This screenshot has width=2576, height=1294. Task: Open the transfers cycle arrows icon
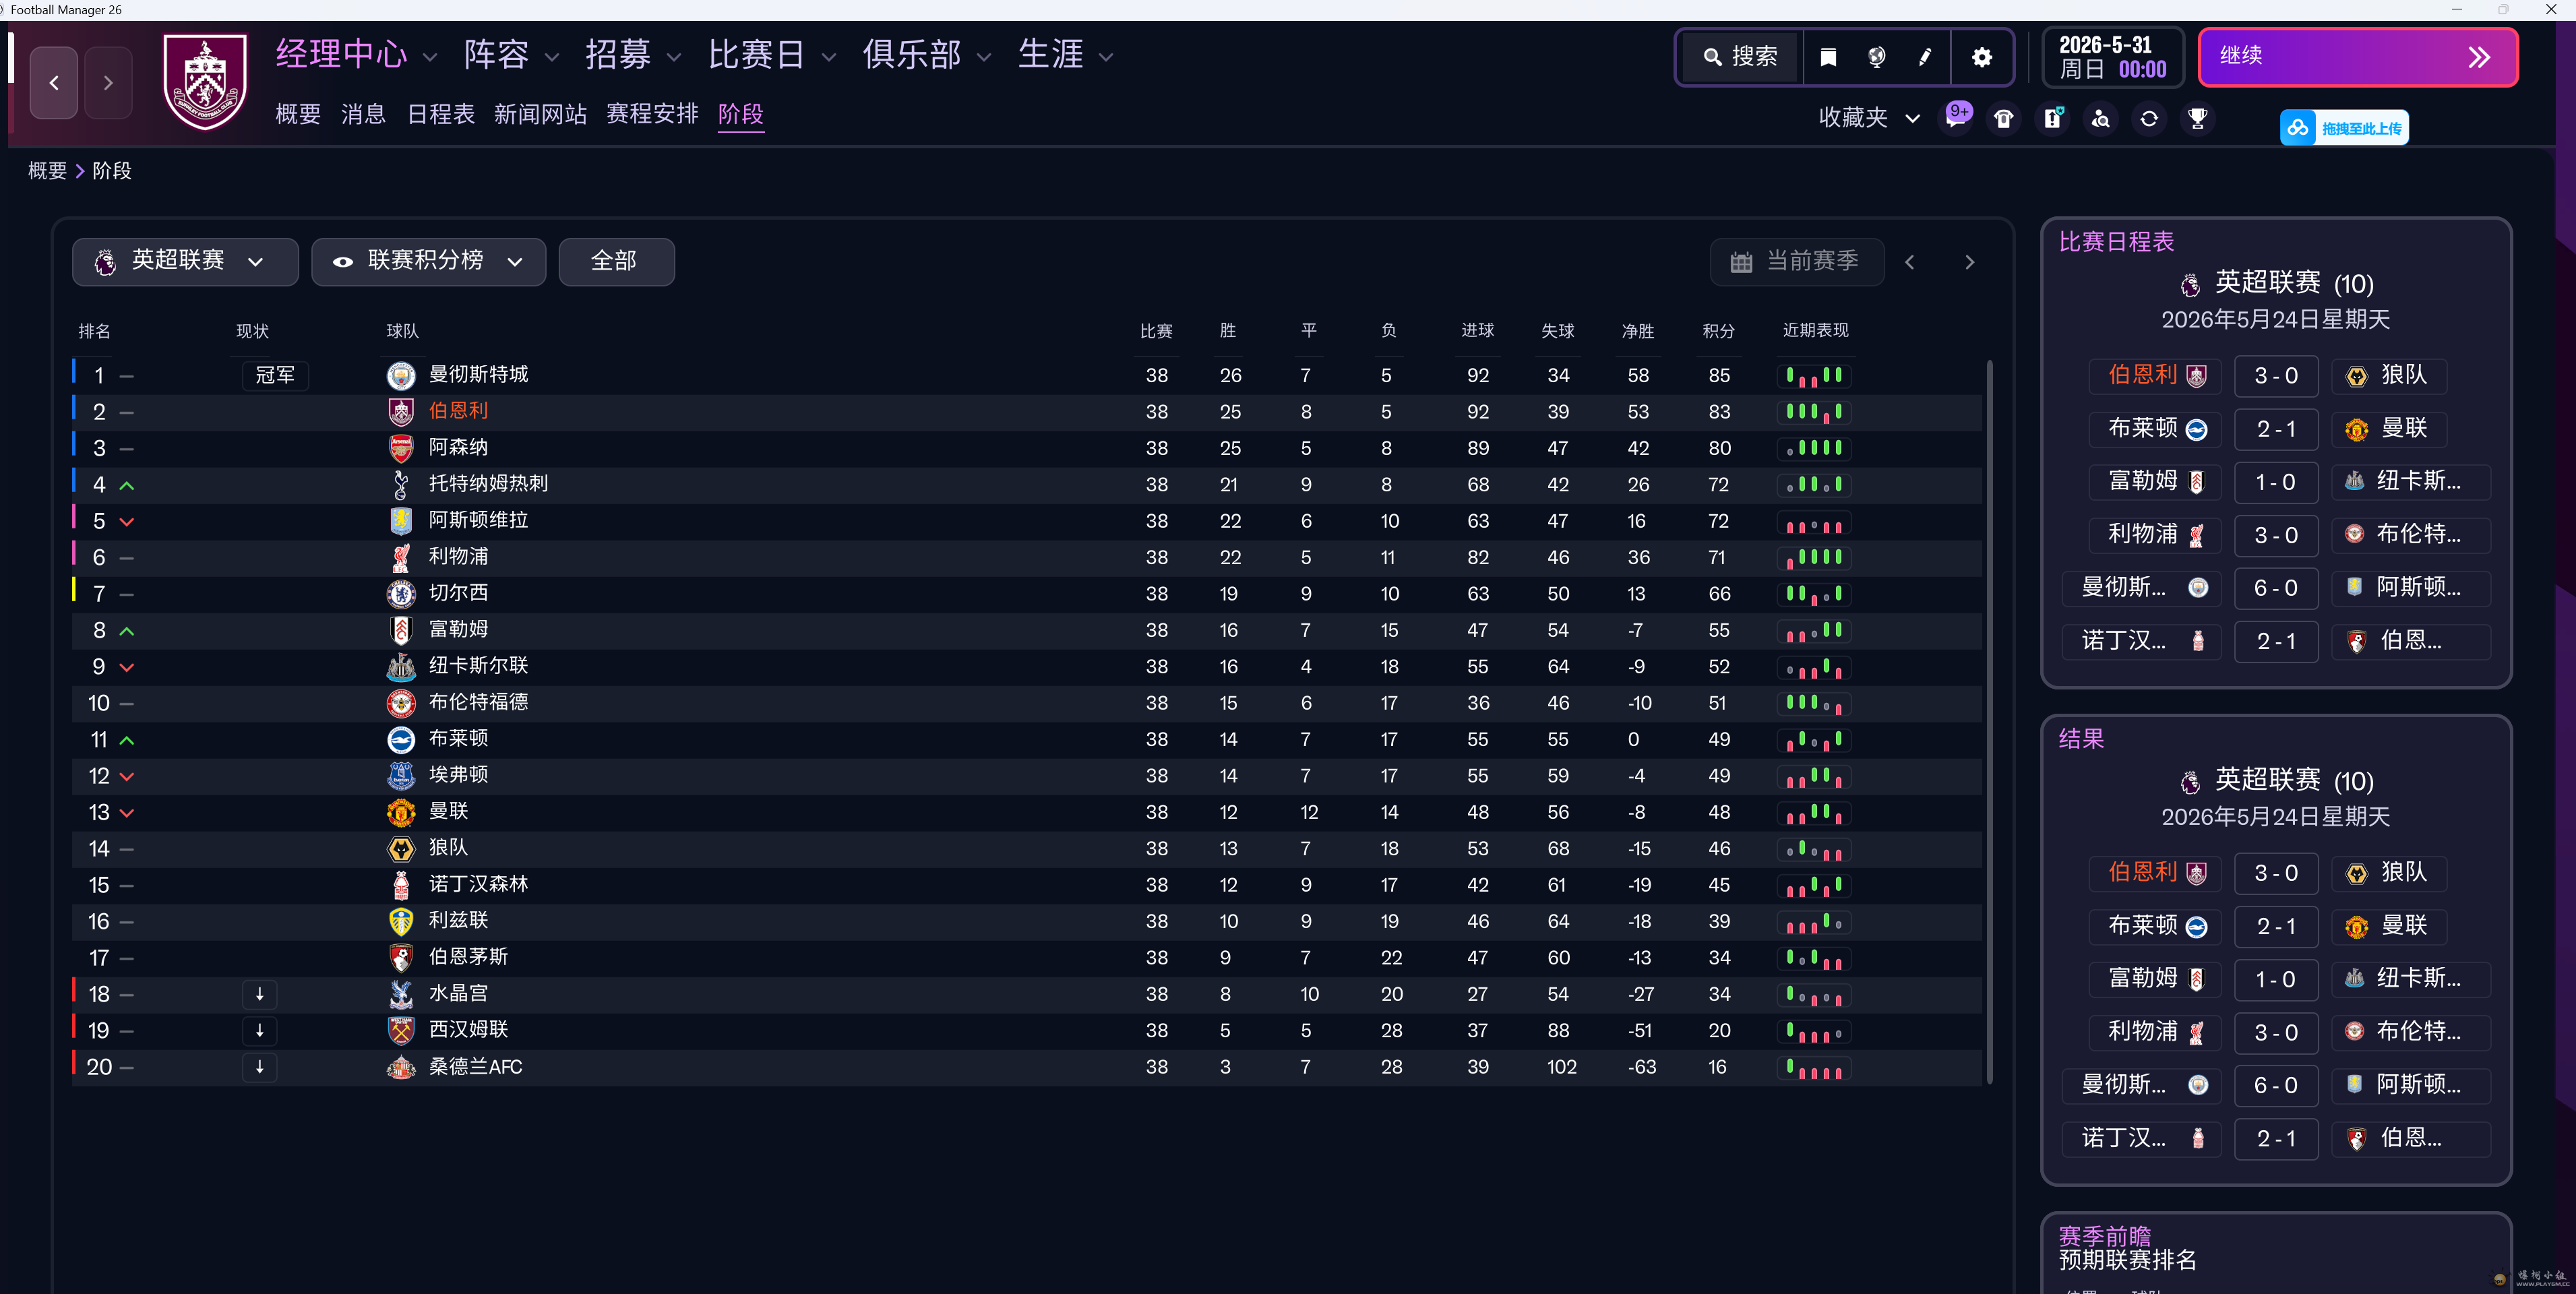click(x=2149, y=119)
